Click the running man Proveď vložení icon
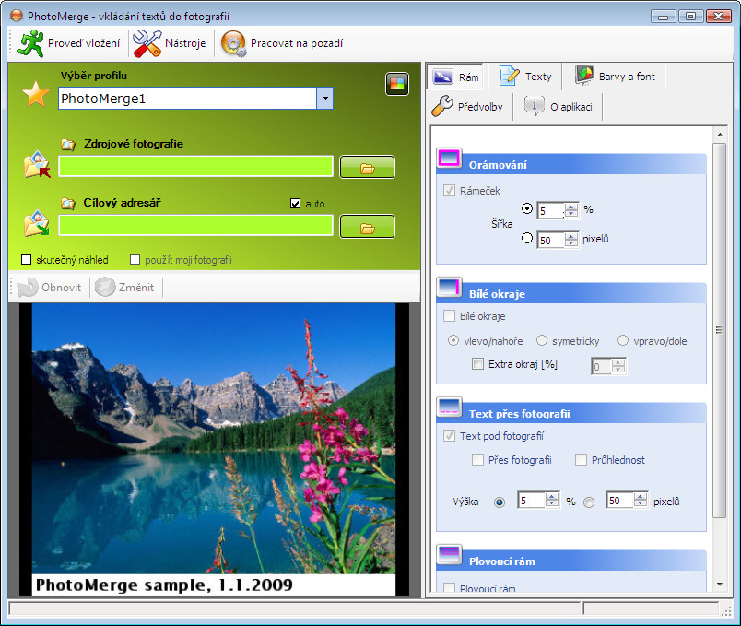 tap(29, 43)
